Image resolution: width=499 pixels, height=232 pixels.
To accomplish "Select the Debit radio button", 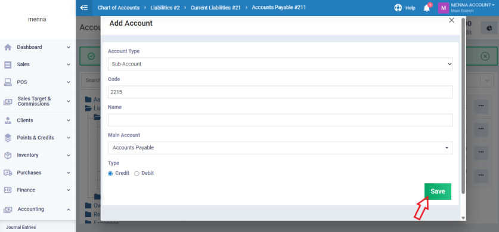I will [x=137, y=174].
